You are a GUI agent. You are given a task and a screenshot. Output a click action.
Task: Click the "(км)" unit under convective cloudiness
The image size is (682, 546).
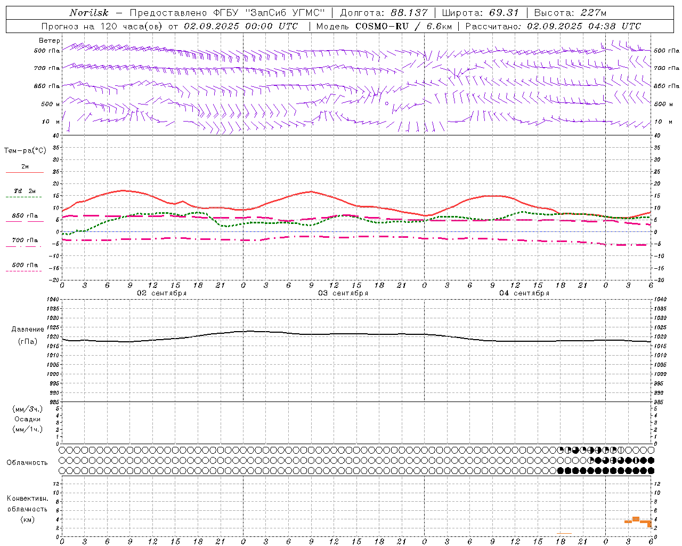click(28, 519)
